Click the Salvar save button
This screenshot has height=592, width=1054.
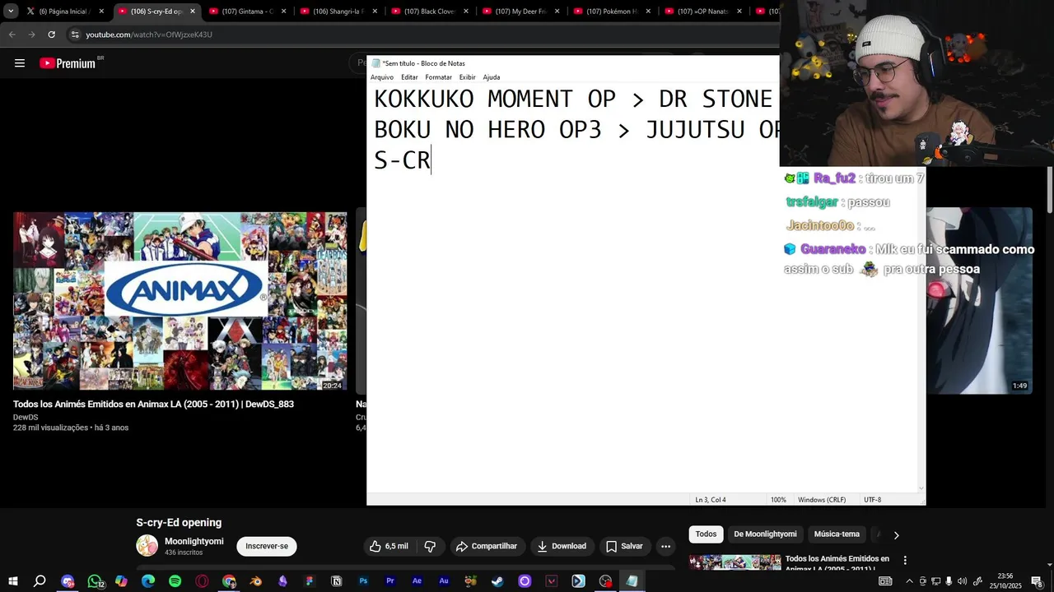624,546
